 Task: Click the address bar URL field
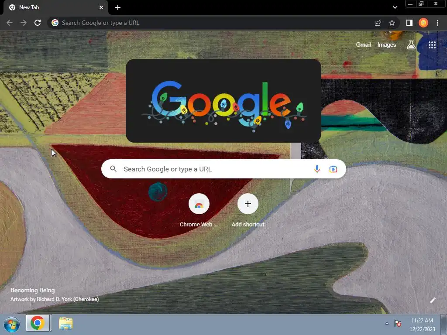[211, 23]
